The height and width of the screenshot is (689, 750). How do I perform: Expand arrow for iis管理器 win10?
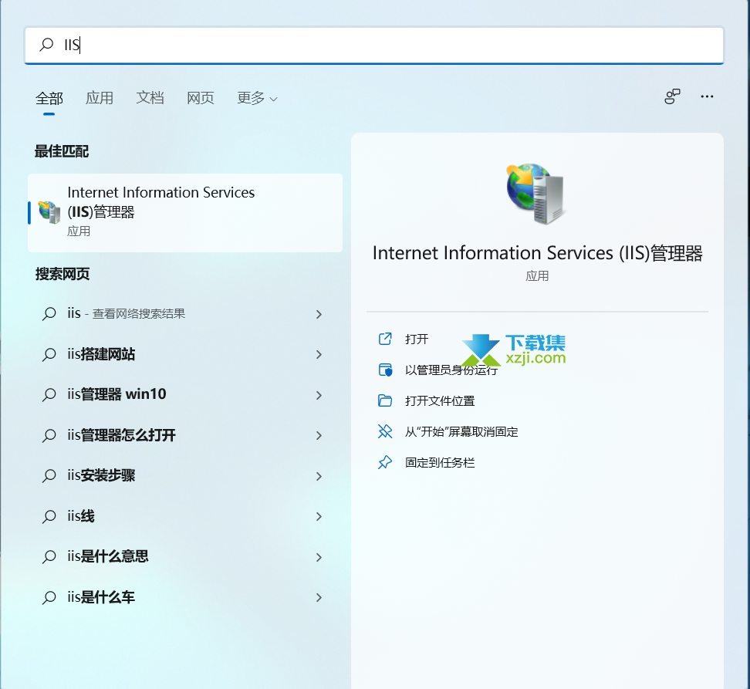(319, 395)
